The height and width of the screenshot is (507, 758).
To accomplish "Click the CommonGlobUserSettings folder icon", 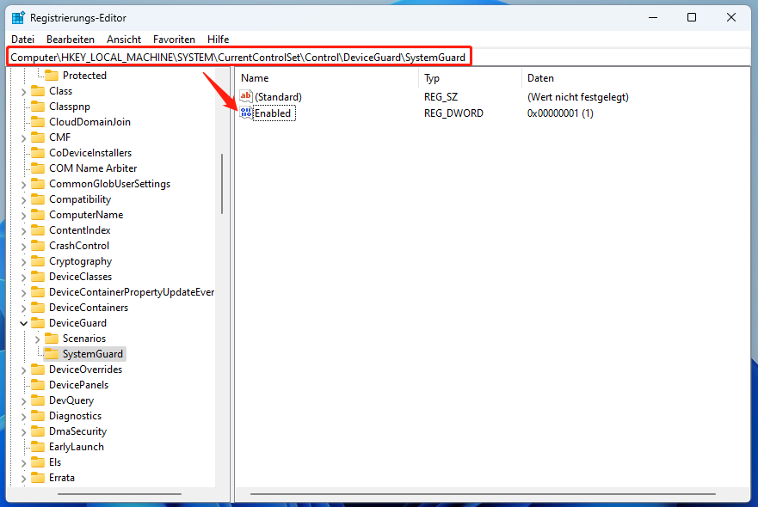I will click(38, 184).
